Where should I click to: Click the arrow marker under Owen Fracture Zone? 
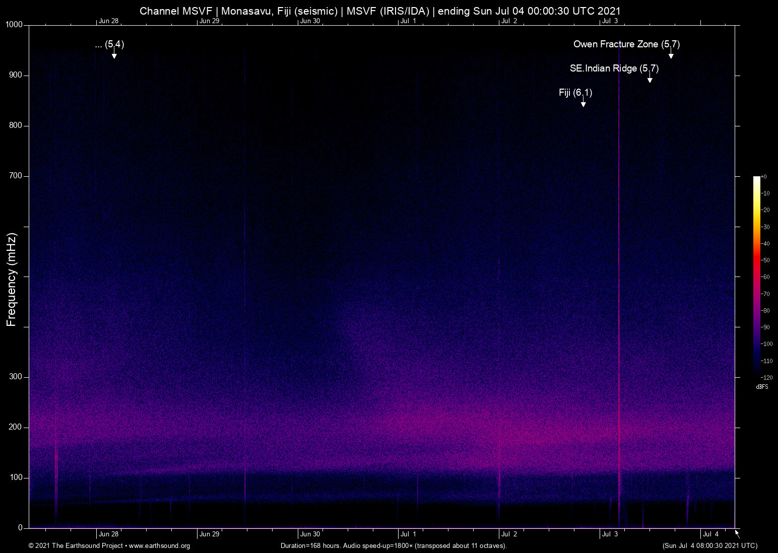coord(671,54)
